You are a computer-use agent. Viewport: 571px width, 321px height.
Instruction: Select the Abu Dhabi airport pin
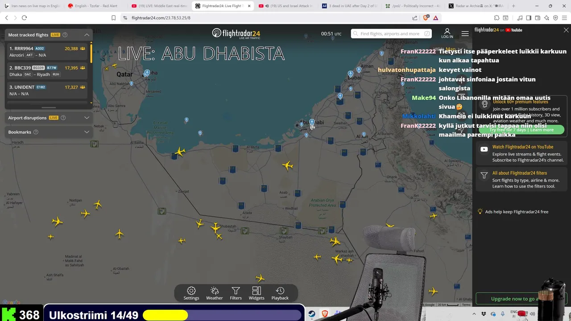click(312, 122)
